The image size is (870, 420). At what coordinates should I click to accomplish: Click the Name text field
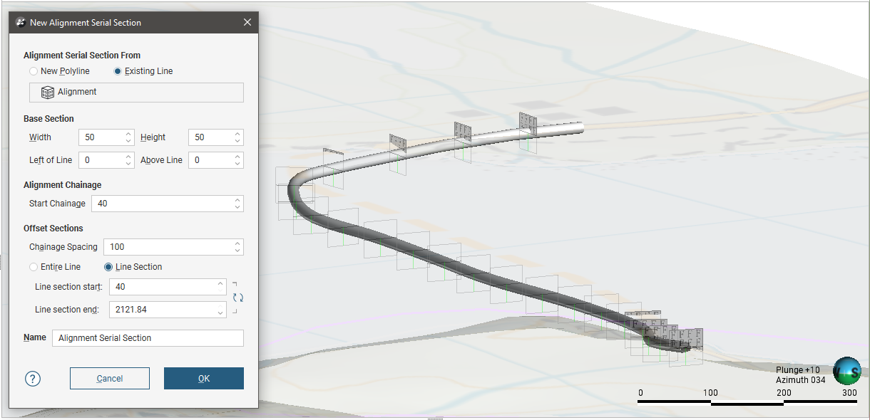tap(148, 338)
